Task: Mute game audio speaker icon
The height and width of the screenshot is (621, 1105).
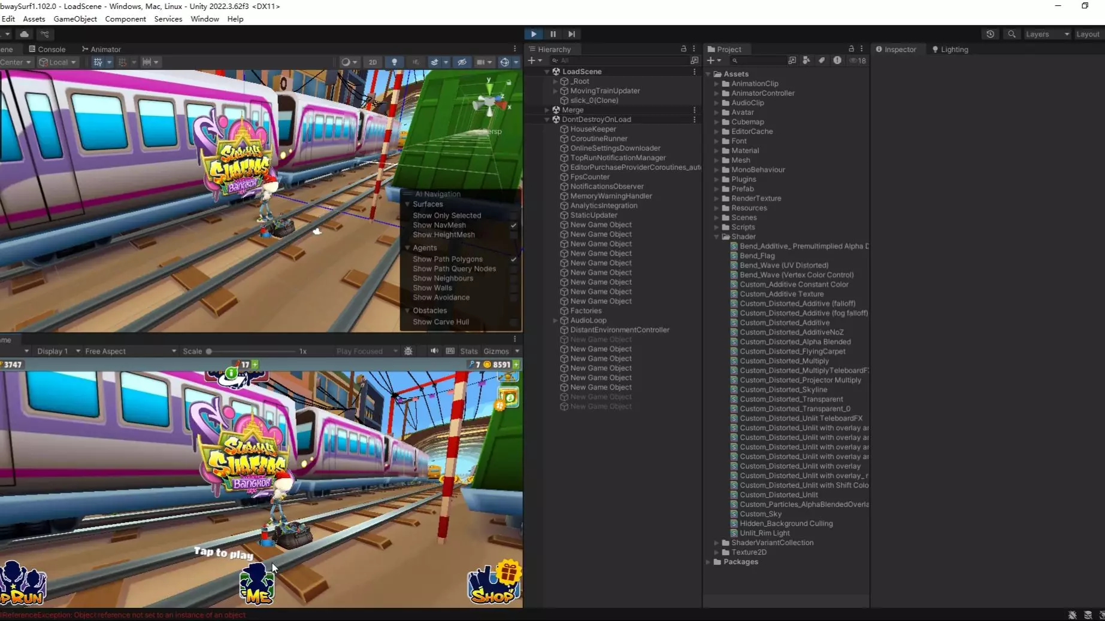Action: [x=434, y=351]
